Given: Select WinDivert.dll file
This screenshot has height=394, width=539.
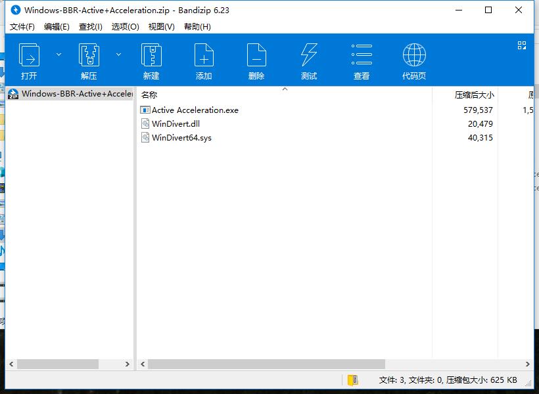Looking at the screenshot, I should click(176, 123).
